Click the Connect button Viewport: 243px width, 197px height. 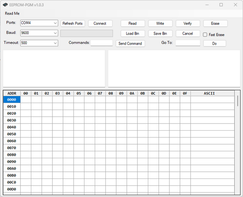coord(100,23)
